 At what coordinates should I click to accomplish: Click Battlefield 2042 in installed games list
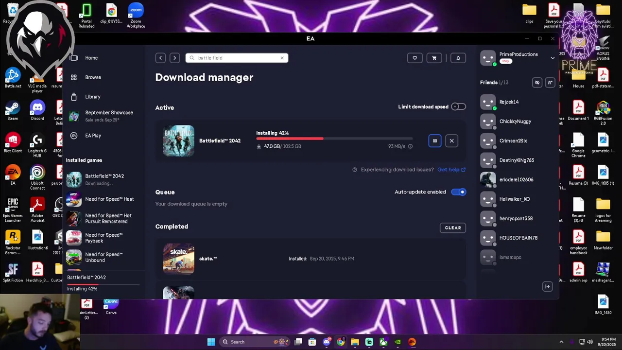pyautogui.click(x=104, y=179)
